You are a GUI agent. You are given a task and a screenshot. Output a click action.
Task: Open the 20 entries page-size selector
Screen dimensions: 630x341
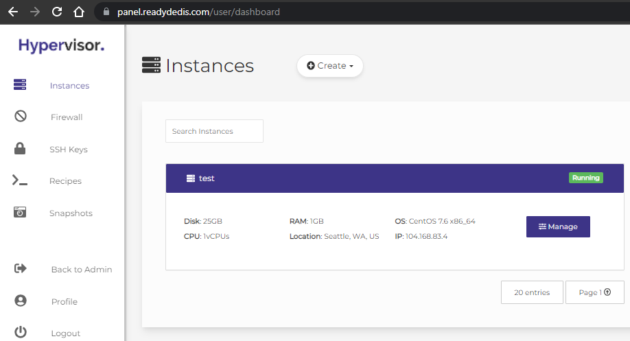[532, 292]
